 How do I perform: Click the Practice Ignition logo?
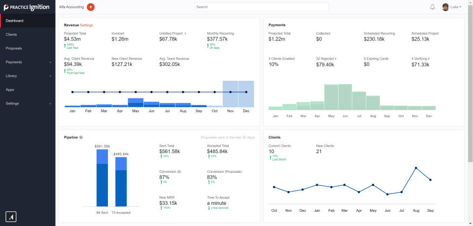27,7
